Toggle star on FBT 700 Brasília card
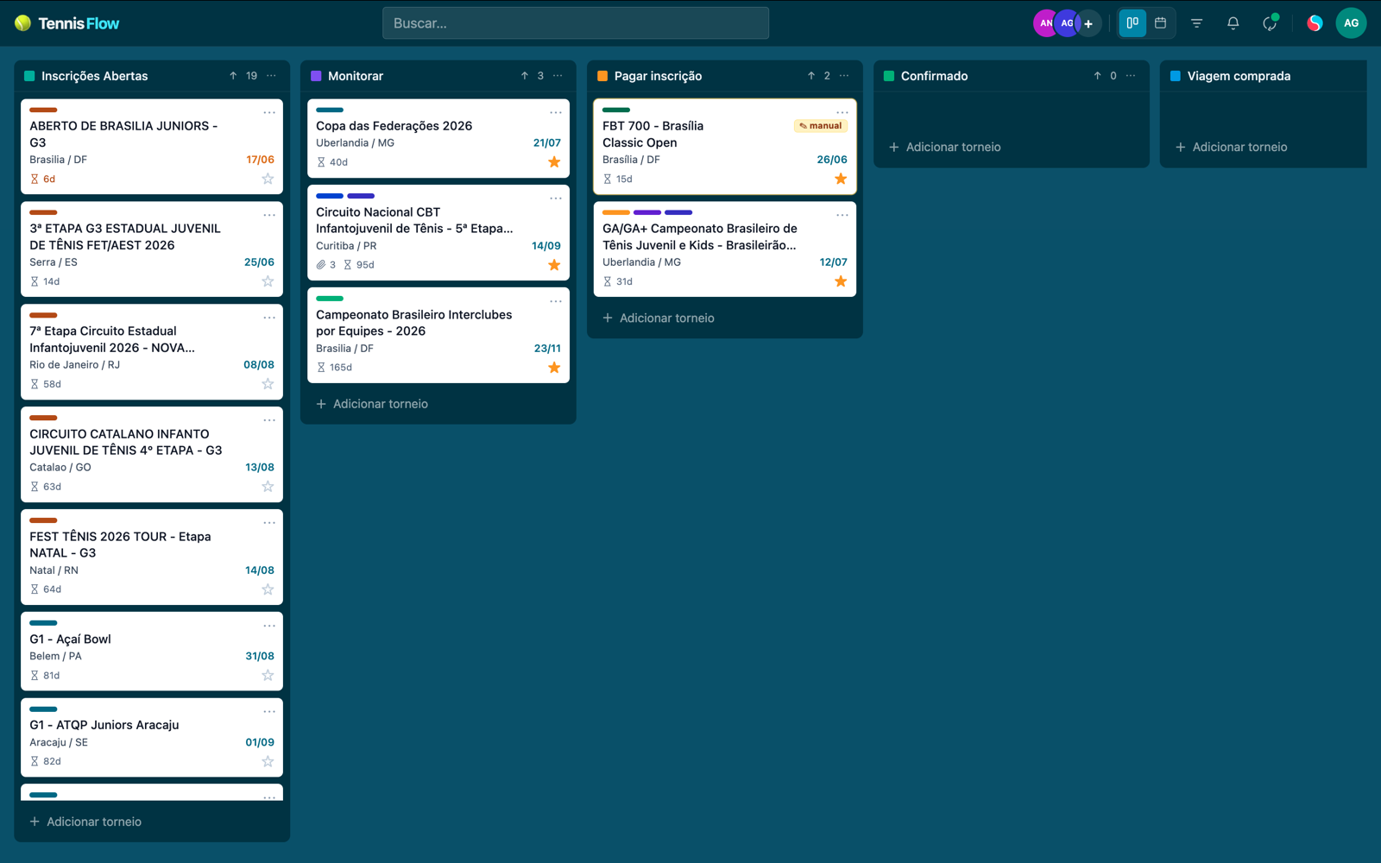Screen dimensions: 1381x863 pyautogui.click(x=841, y=179)
